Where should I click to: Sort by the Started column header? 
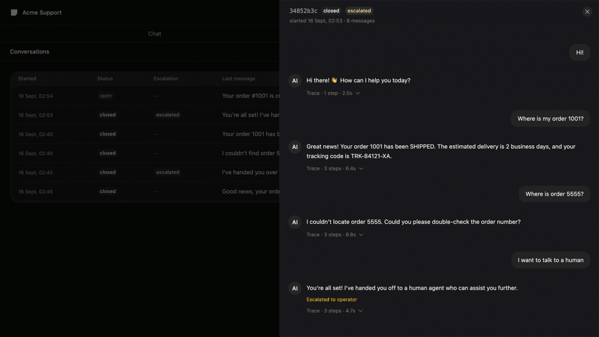point(27,78)
